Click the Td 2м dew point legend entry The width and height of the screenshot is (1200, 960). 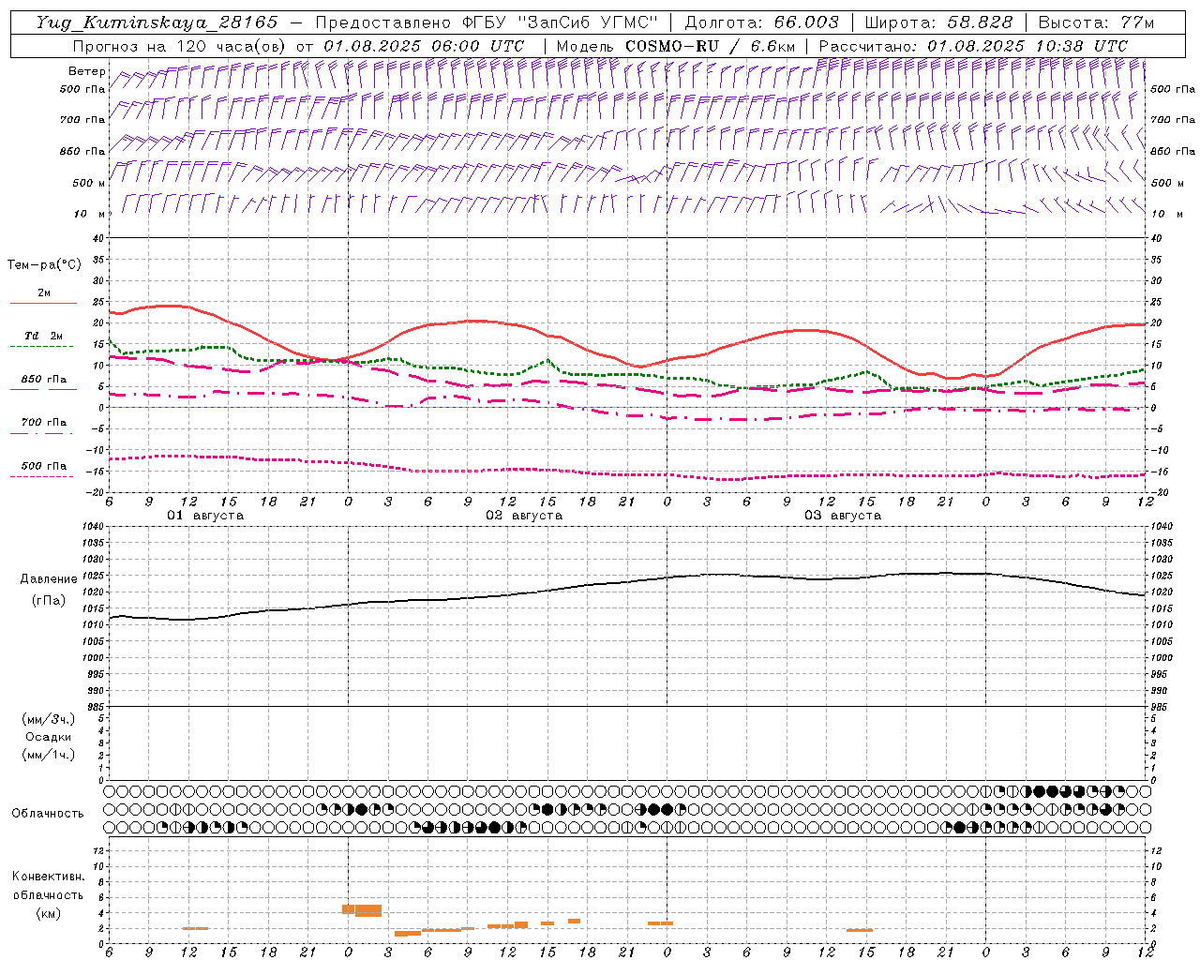43,336
